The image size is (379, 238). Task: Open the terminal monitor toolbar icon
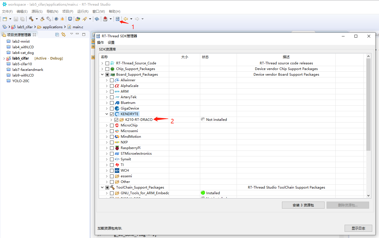click(70, 19)
